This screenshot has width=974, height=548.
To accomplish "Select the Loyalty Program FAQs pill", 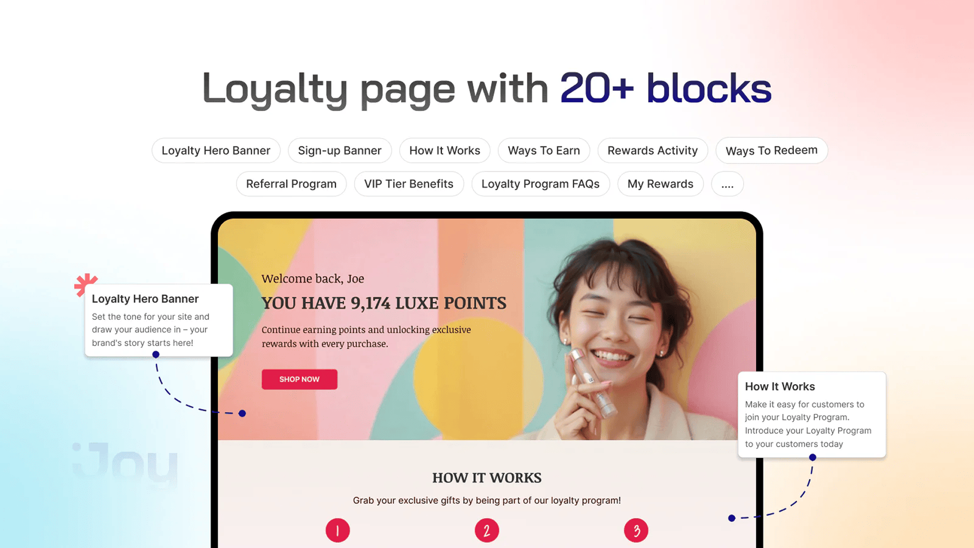I will pos(541,184).
